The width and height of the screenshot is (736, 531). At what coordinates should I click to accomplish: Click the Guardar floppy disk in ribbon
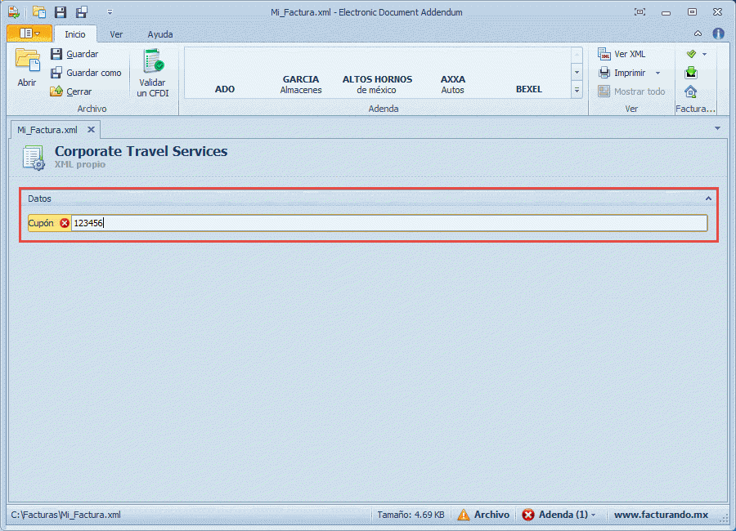(x=56, y=54)
